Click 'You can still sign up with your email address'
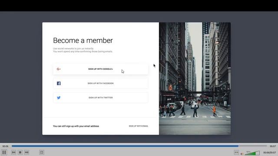Screen dimensions: 278x156 pyautogui.click(x=76, y=126)
